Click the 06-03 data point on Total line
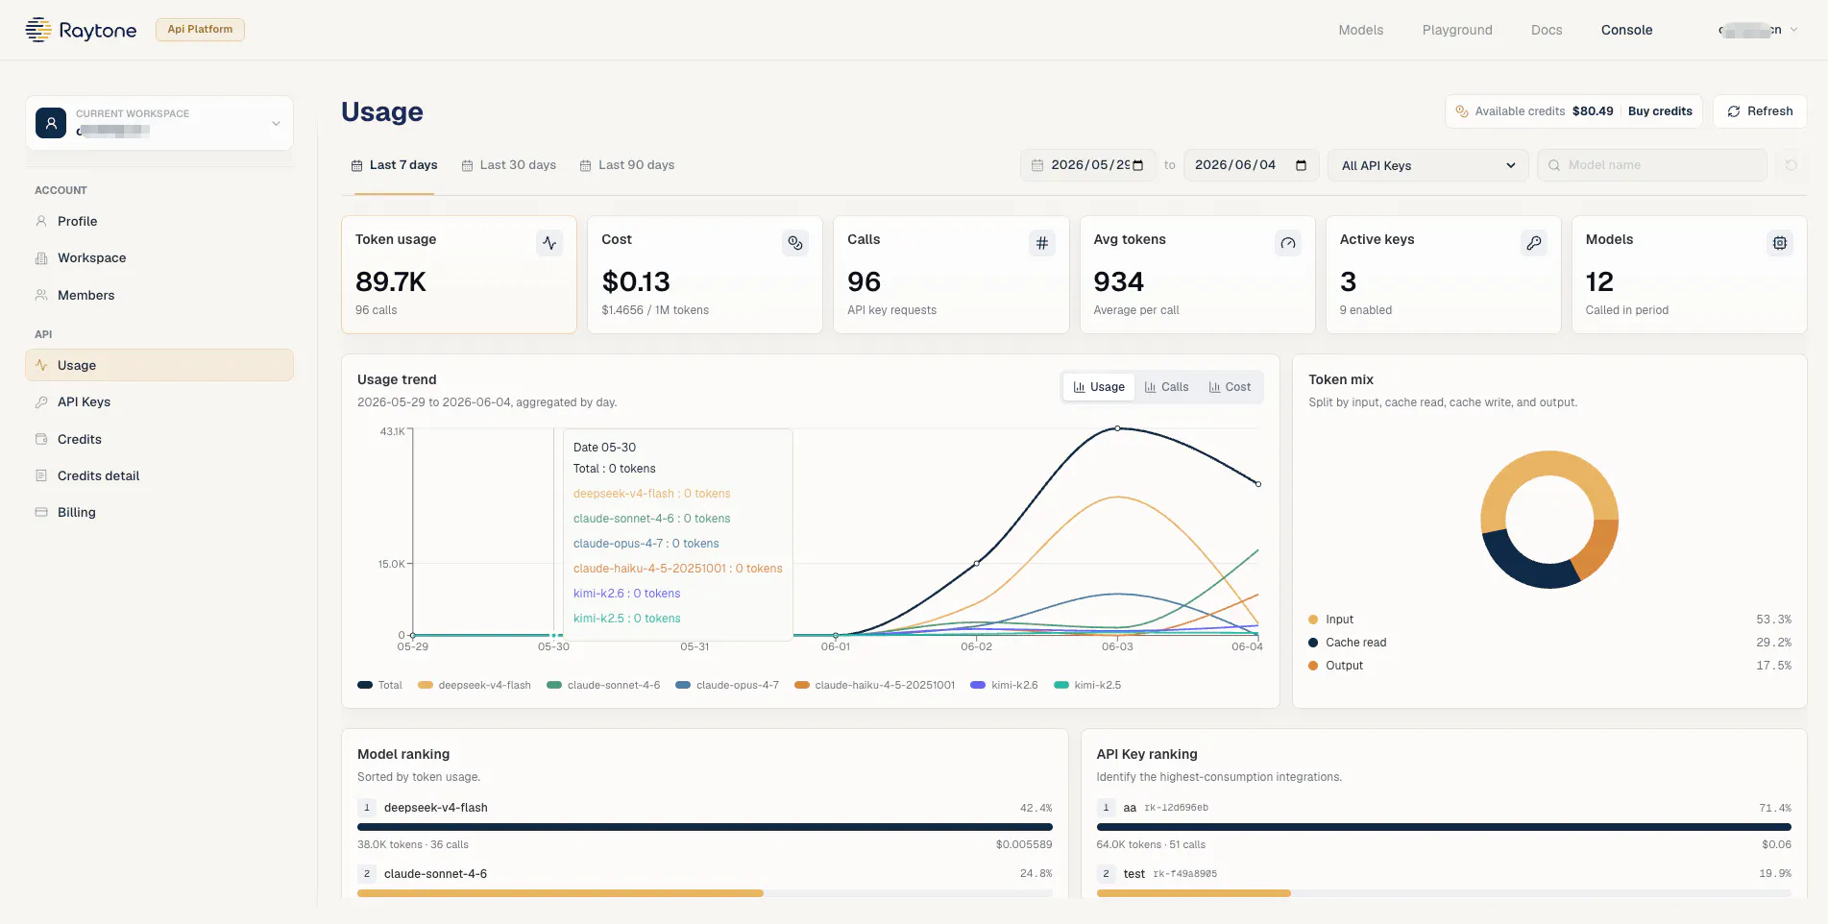Screen dimensions: 1828x924 (x=1117, y=428)
